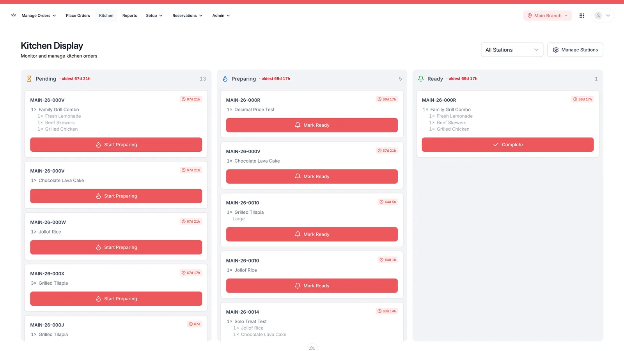This screenshot has width=624, height=351.
Task: Click the location pin icon in Main Branch
Action: pos(530,16)
